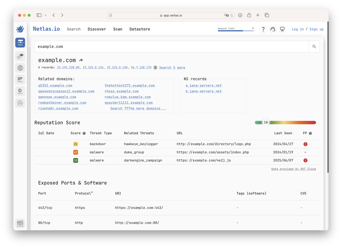Toggle the FP marker on the darkengine_campaign row
This screenshot has height=248, width=342.
[305, 160]
